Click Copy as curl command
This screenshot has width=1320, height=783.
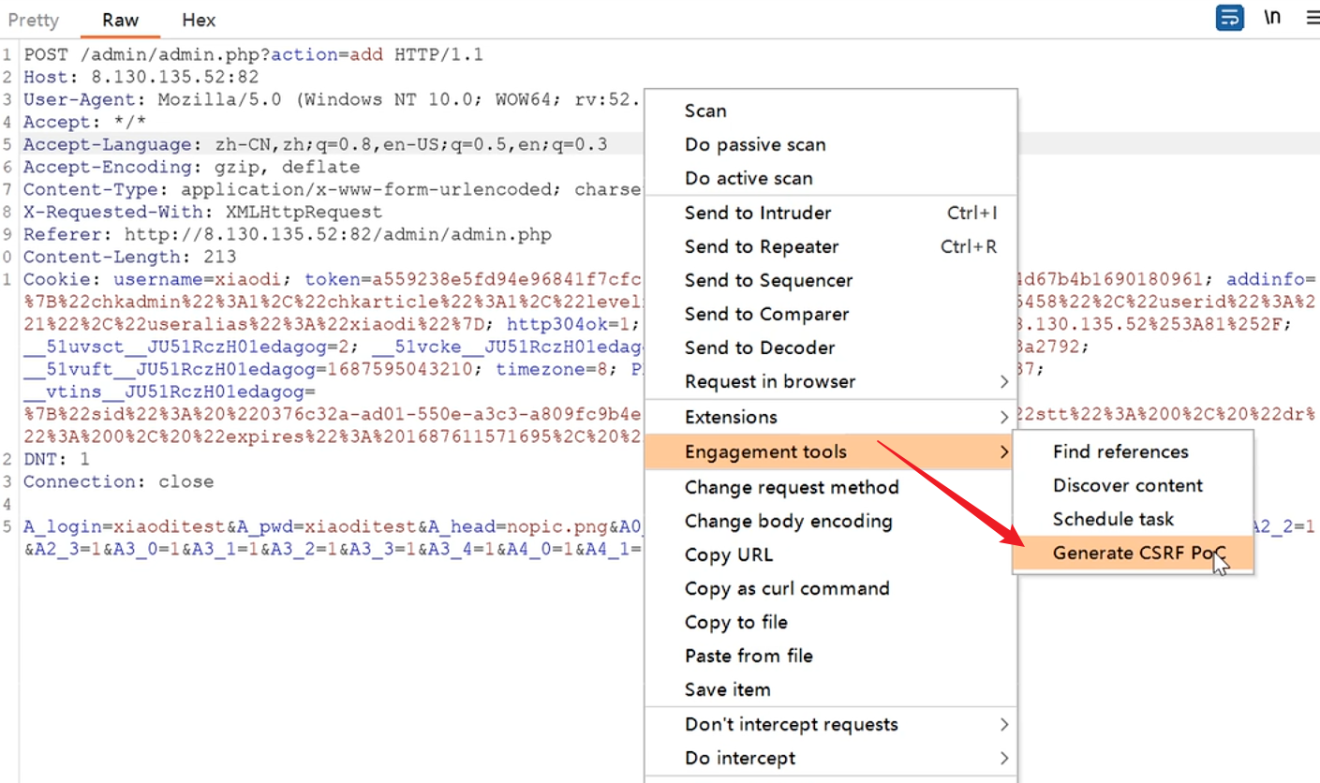(786, 588)
